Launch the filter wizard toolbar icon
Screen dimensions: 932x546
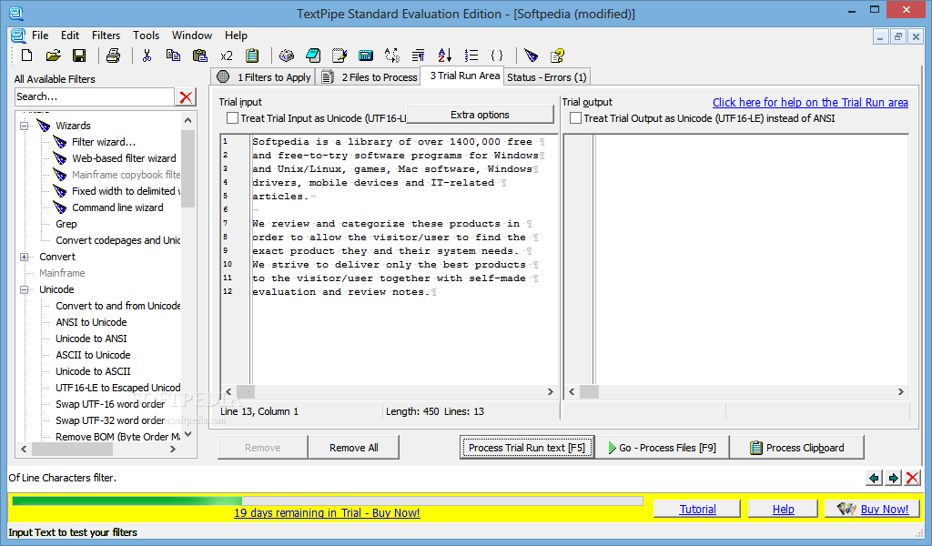point(532,56)
